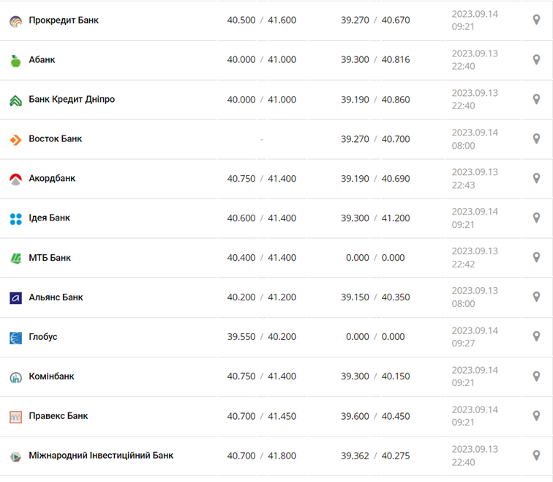Image resolution: width=553 pixels, height=482 pixels.
Task: Open map pin for Прокредит Банк
Action: point(536,20)
